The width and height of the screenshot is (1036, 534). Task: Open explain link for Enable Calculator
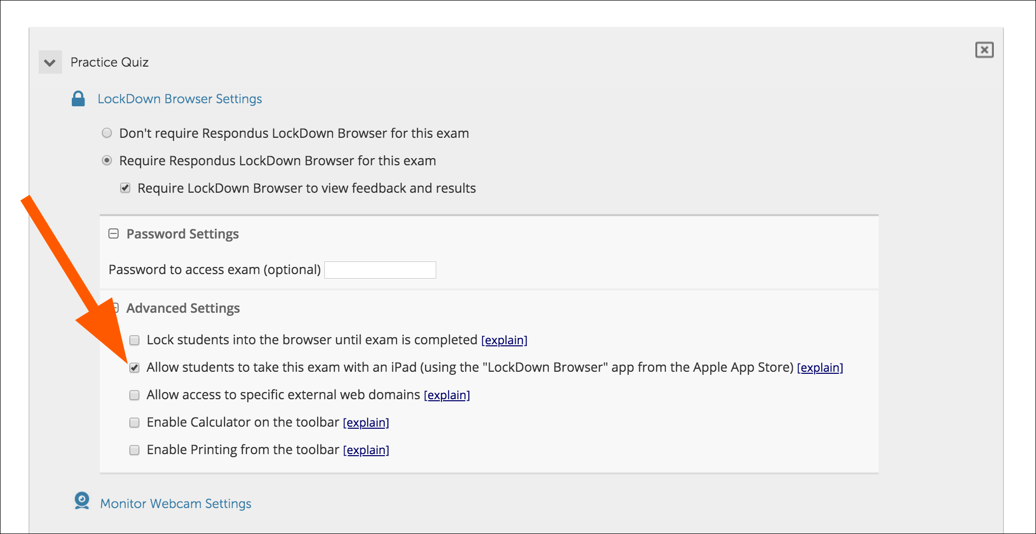[366, 423]
